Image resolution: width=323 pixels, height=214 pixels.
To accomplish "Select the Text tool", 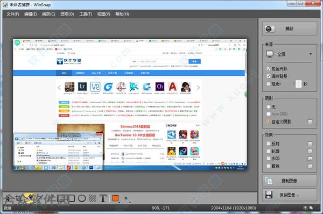I will [103, 198].
